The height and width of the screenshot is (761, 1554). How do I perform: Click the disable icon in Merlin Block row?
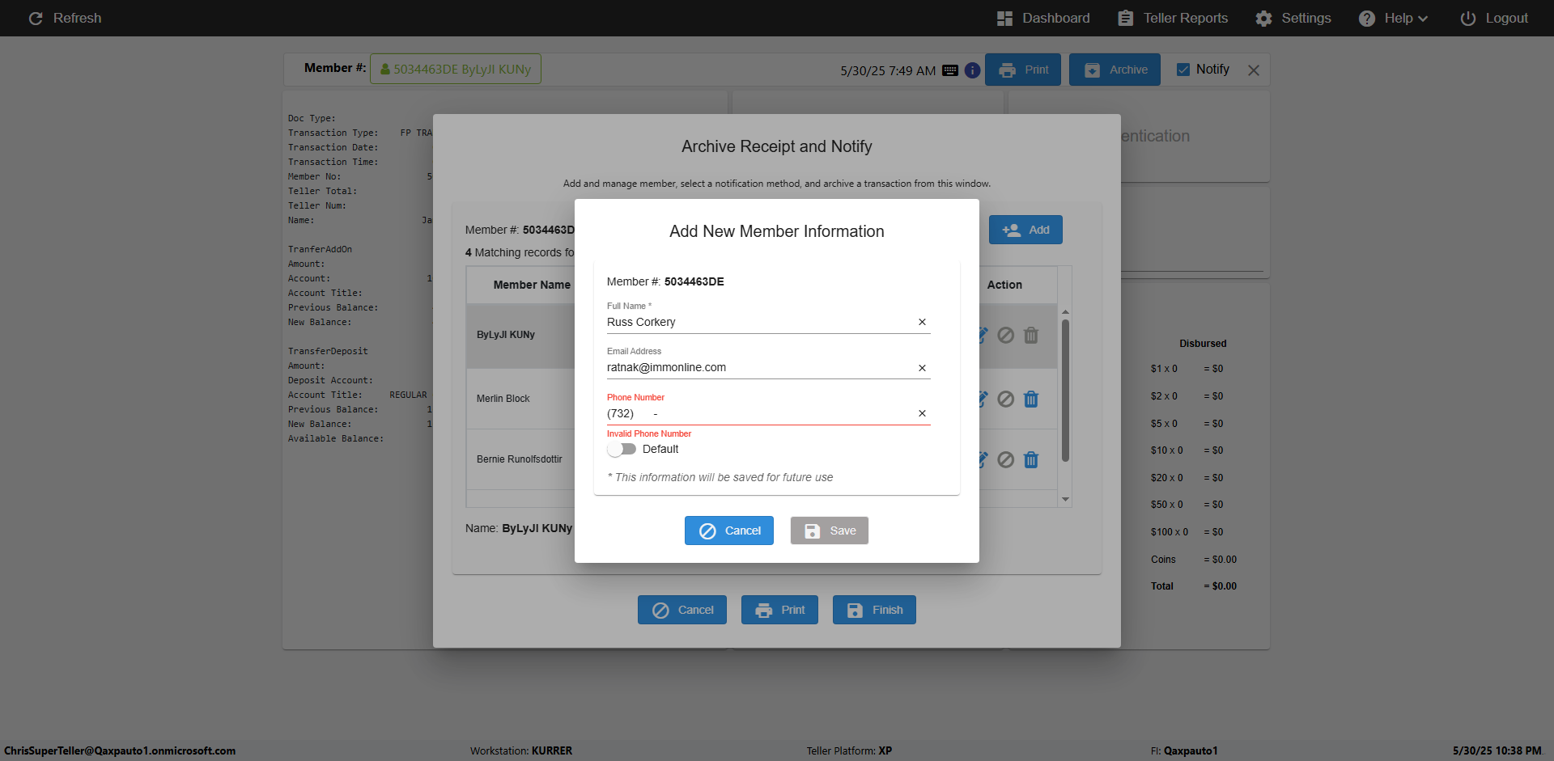click(1005, 399)
